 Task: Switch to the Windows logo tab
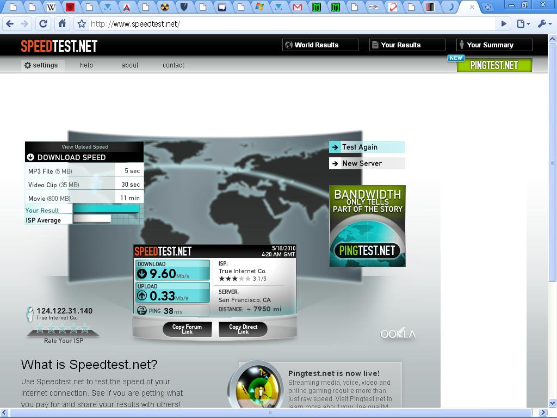click(x=259, y=7)
